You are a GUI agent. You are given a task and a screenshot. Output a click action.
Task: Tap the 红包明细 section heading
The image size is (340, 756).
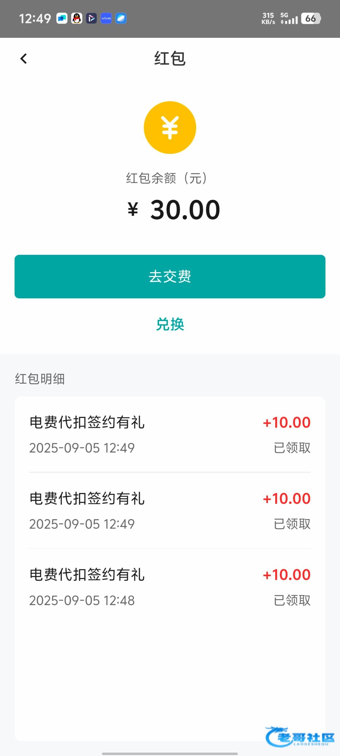coord(40,379)
